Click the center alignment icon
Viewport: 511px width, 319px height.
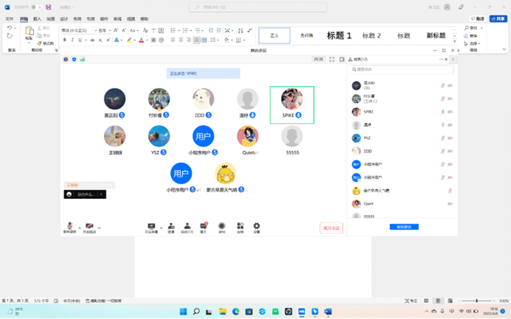(x=181, y=40)
